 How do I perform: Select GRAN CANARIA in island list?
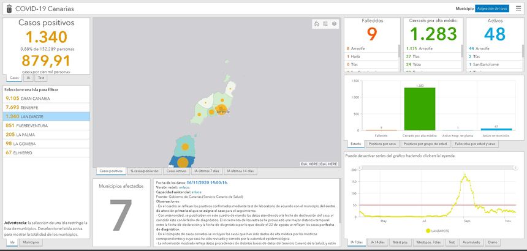28,98
